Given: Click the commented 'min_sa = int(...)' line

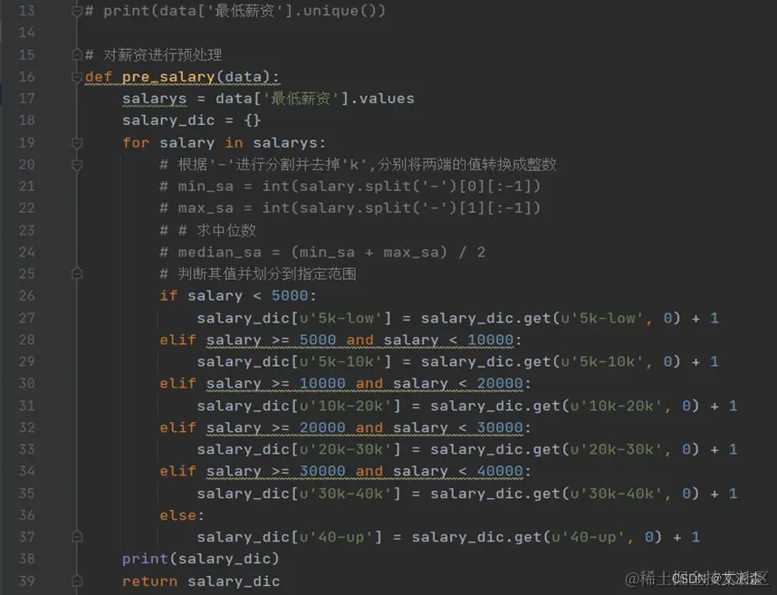Looking at the screenshot, I should [350, 187].
